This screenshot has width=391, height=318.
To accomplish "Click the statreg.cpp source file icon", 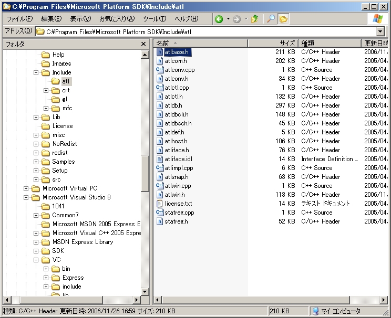I will 160,213.
